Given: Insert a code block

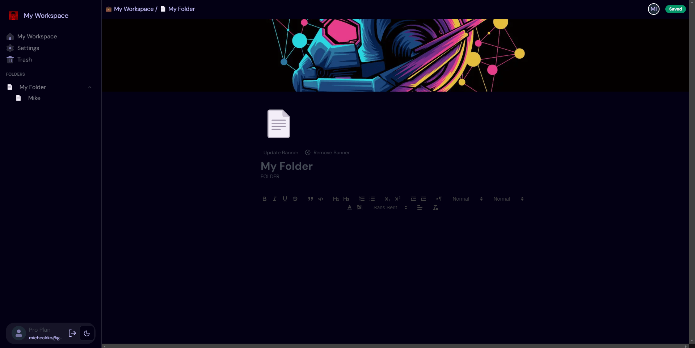Looking at the screenshot, I should pos(321,199).
